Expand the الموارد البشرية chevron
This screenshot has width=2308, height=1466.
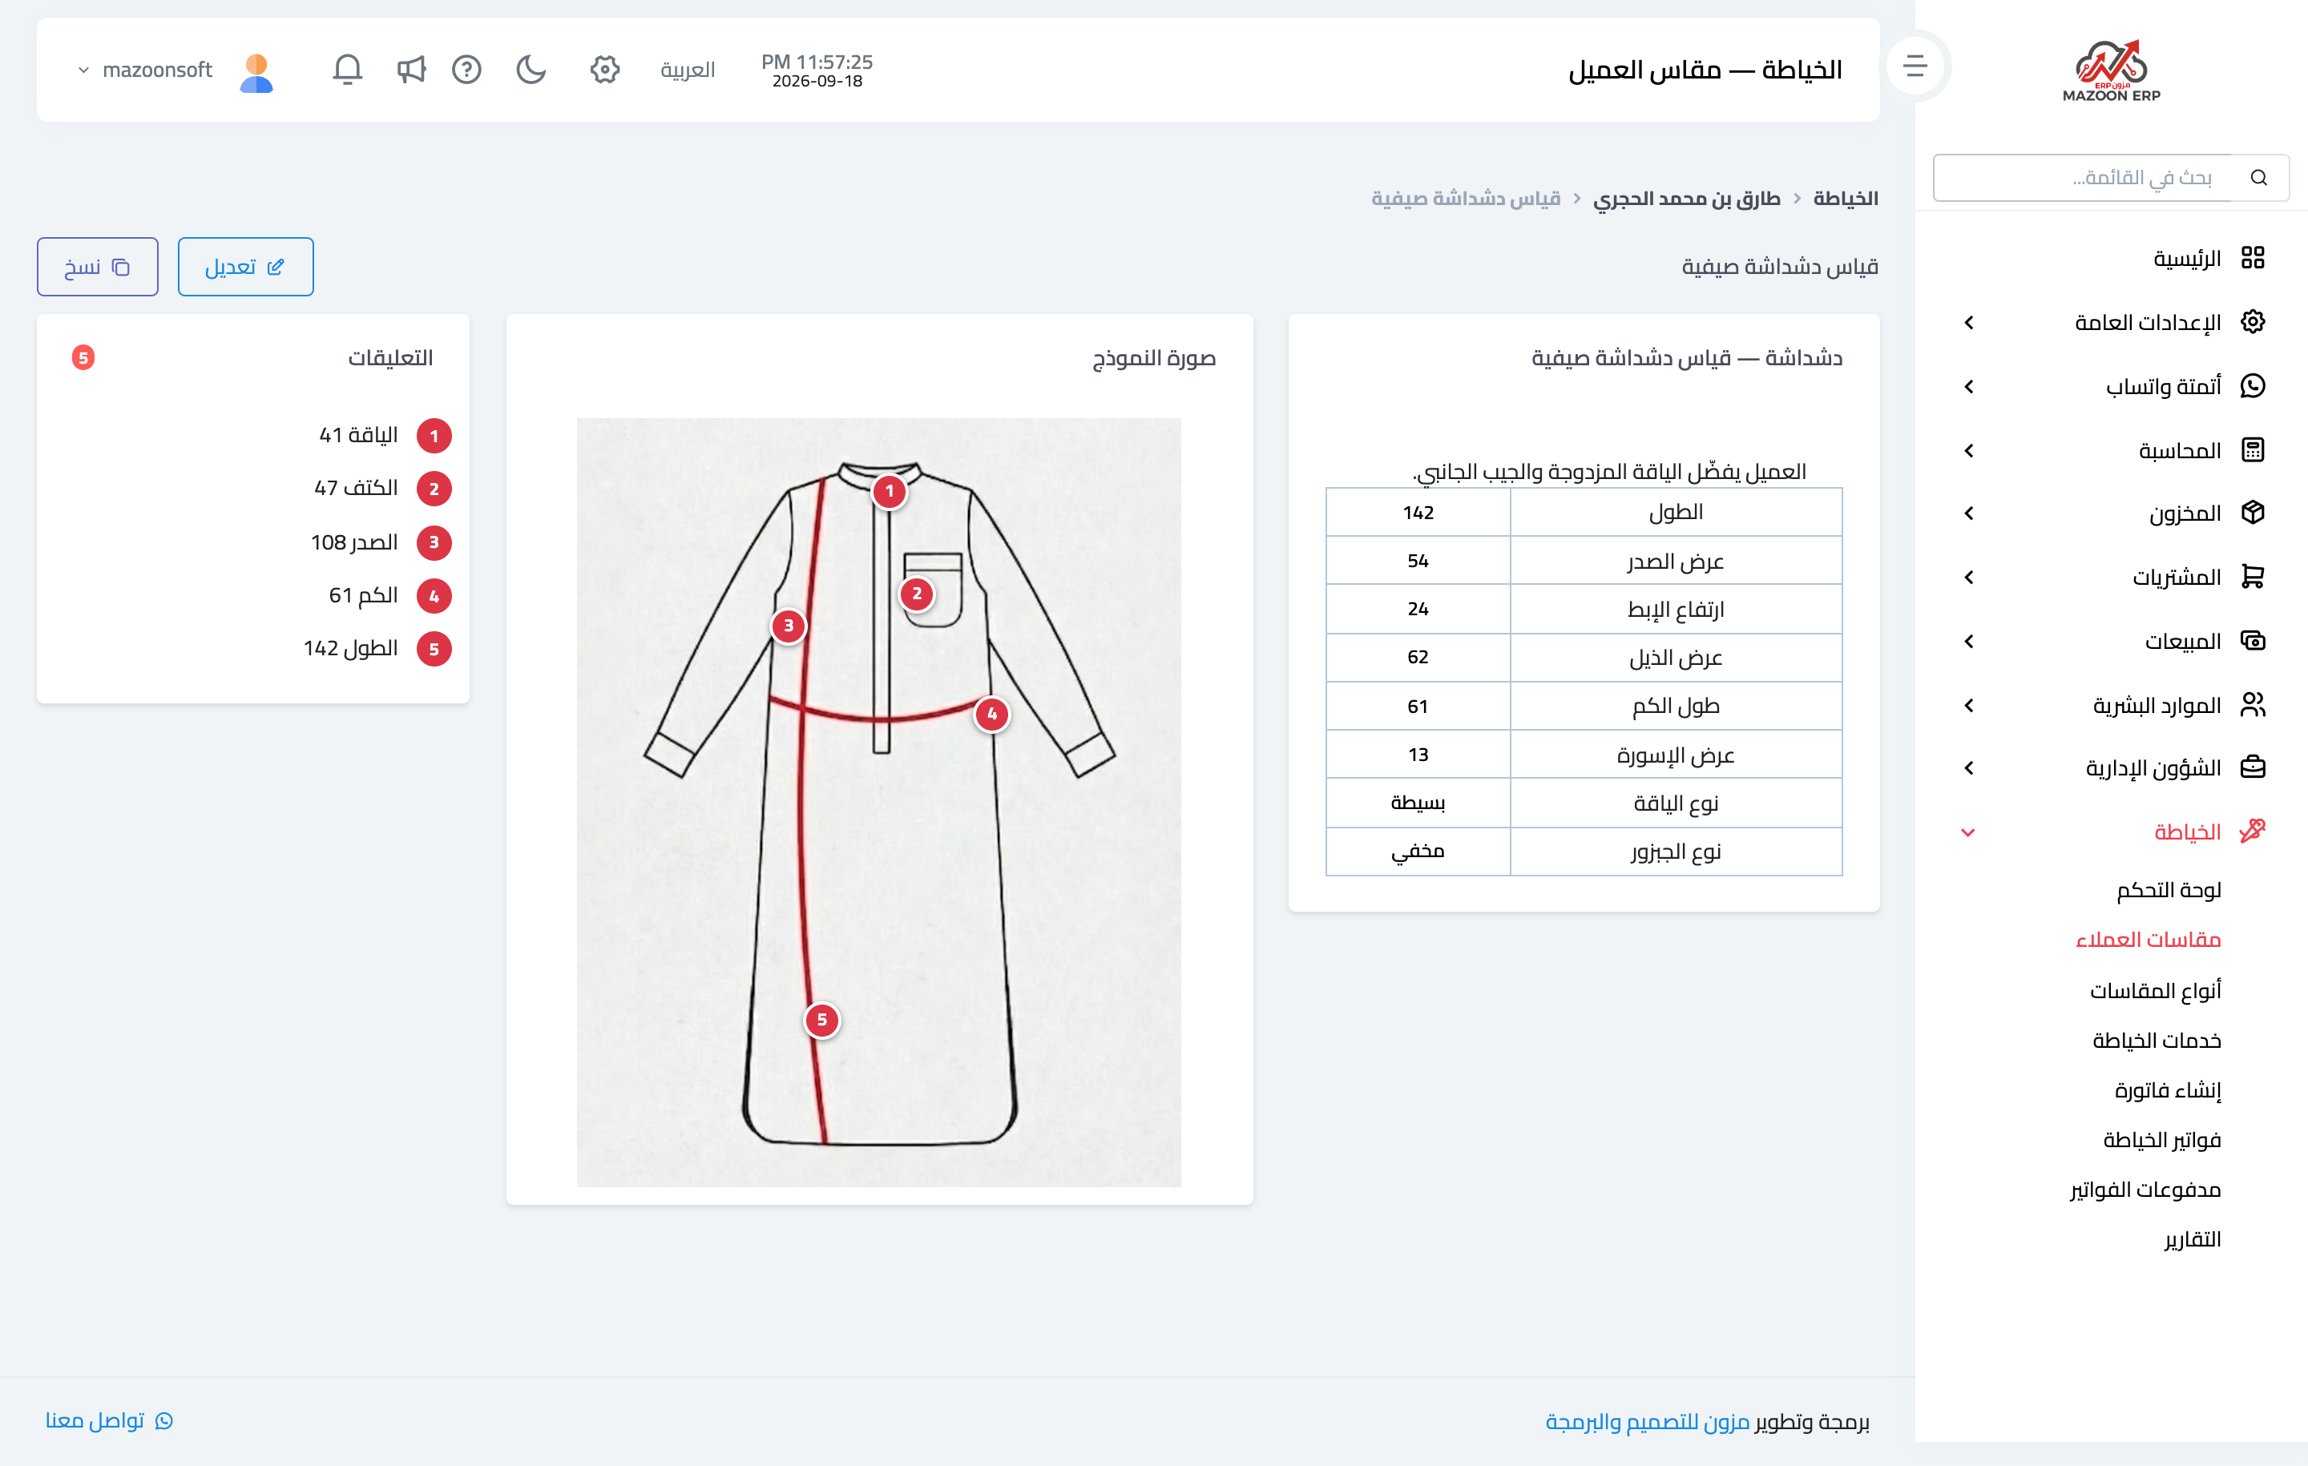[1970, 705]
